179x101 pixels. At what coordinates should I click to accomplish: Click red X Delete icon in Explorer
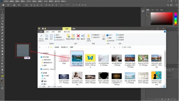click(x=78, y=36)
